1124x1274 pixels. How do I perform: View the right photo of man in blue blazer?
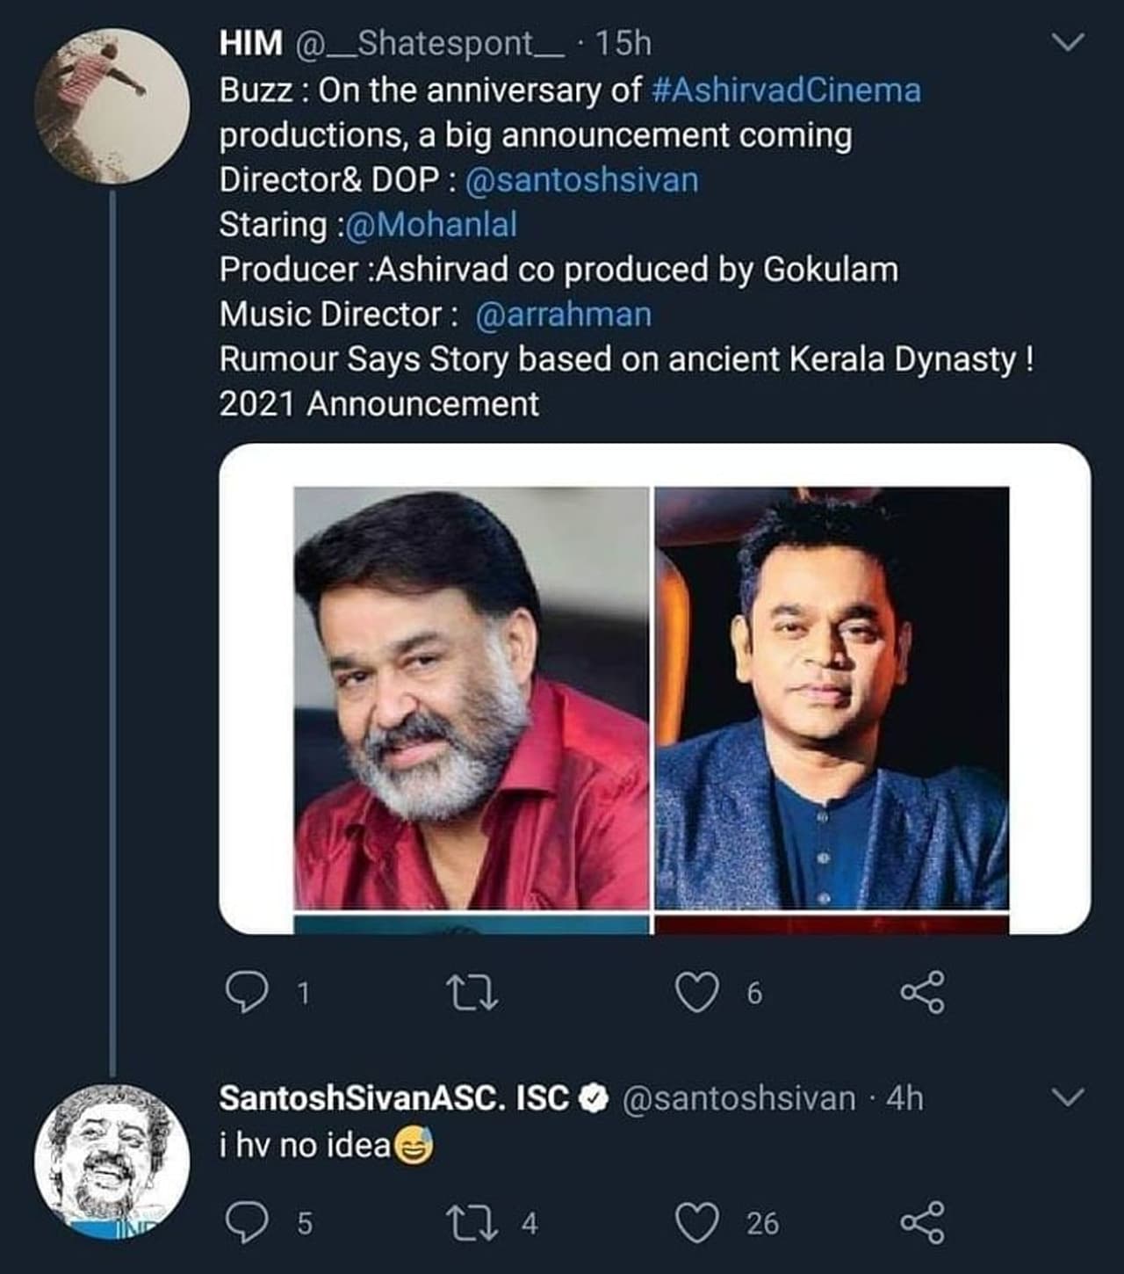832,698
